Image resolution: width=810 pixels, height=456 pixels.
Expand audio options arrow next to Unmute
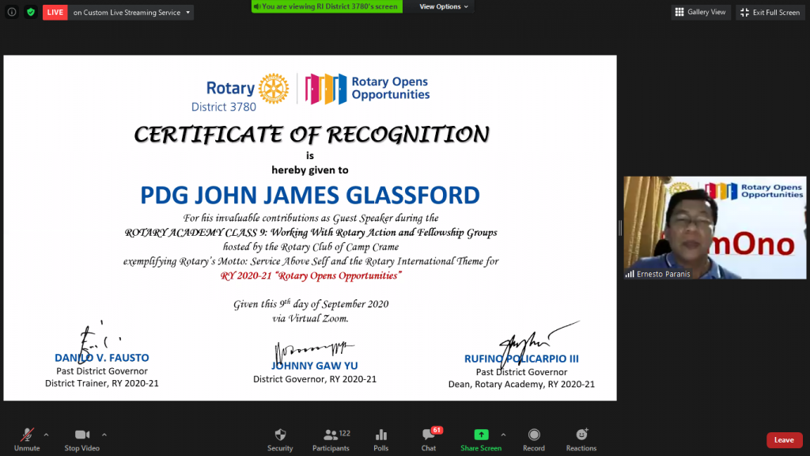coord(47,435)
